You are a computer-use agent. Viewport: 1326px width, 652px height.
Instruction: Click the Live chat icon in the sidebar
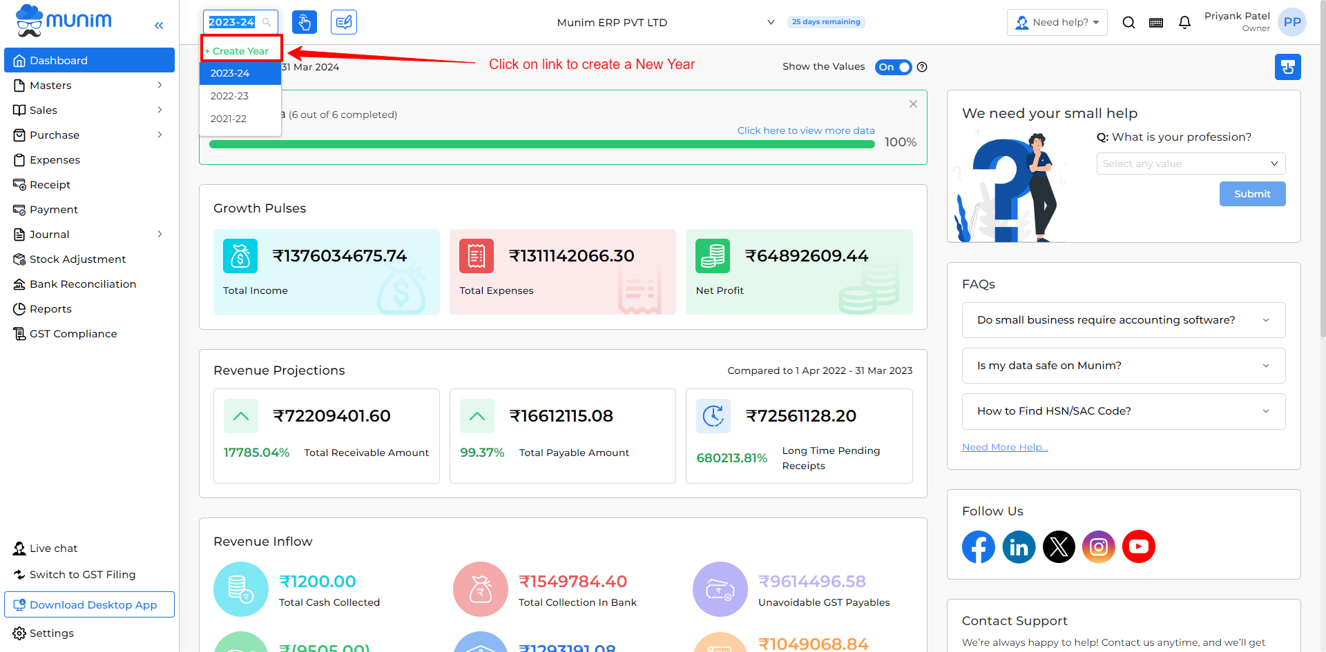tap(18, 548)
